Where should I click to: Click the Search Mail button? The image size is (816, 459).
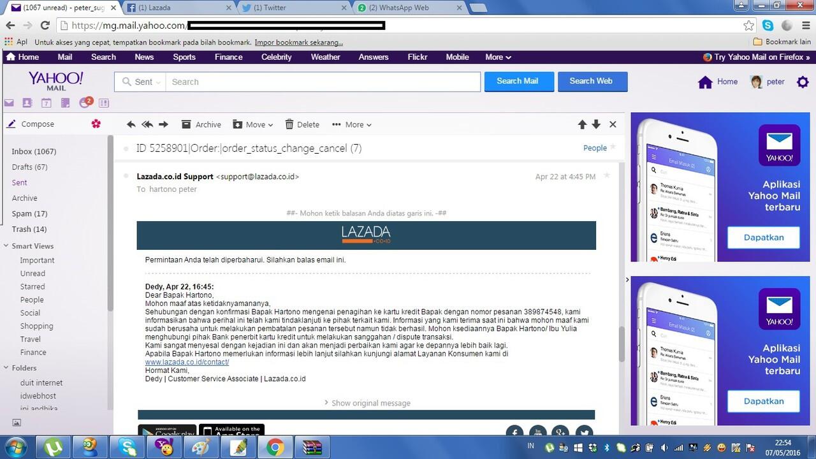tap(518, 81)
